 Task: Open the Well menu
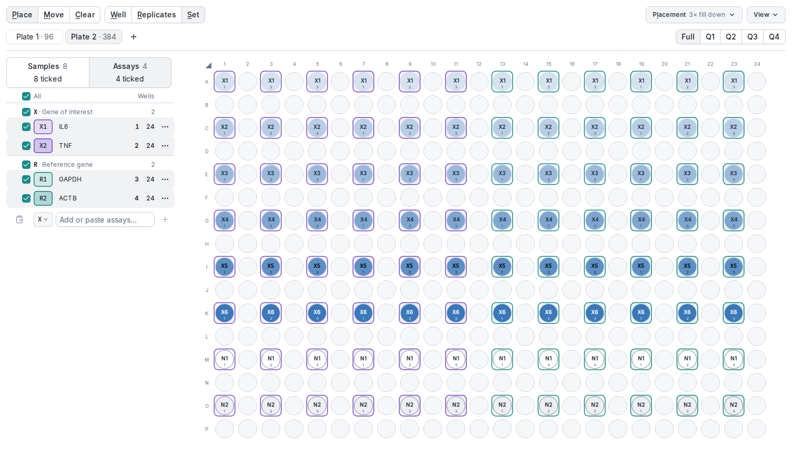[118, 15]
